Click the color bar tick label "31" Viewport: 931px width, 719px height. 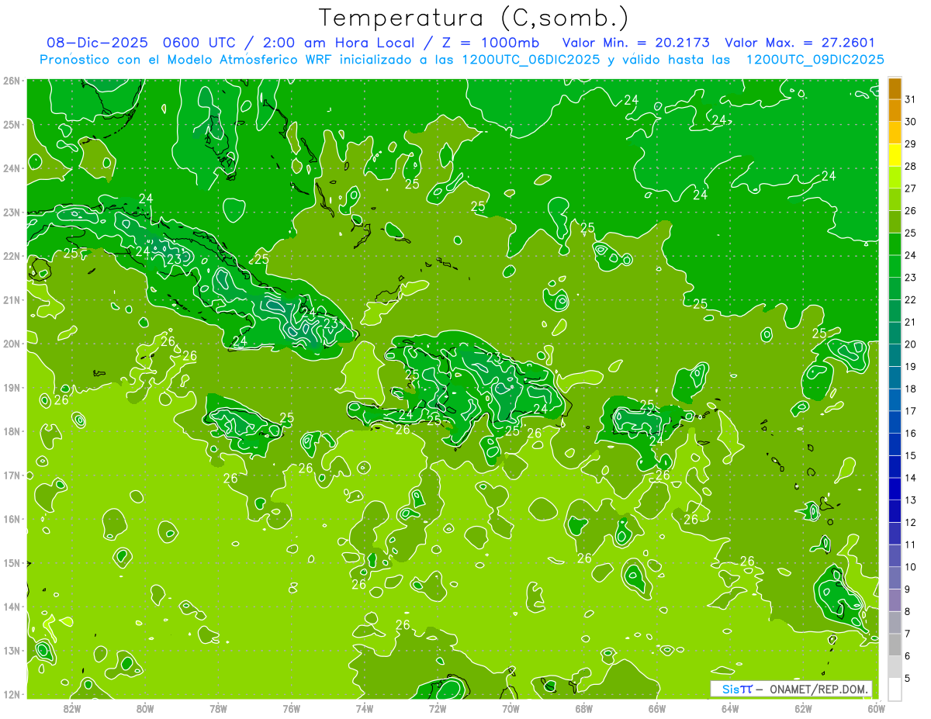(x=910, y=99)
